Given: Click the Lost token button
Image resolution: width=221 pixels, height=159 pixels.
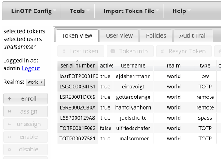Looking at the screenshot, I should click(81, 51).
